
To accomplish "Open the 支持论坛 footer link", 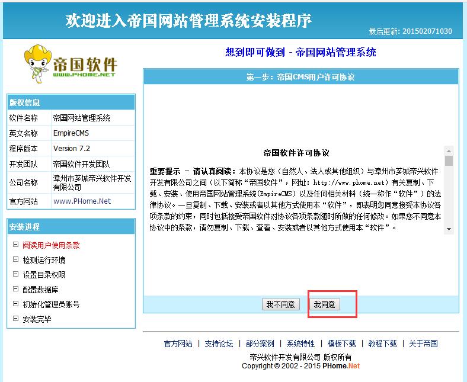I will [219, 344].
